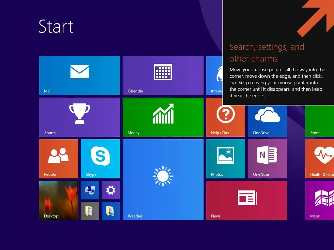Open the Mail tile
Screen dimensions: 334x250
tap(80, 76)
